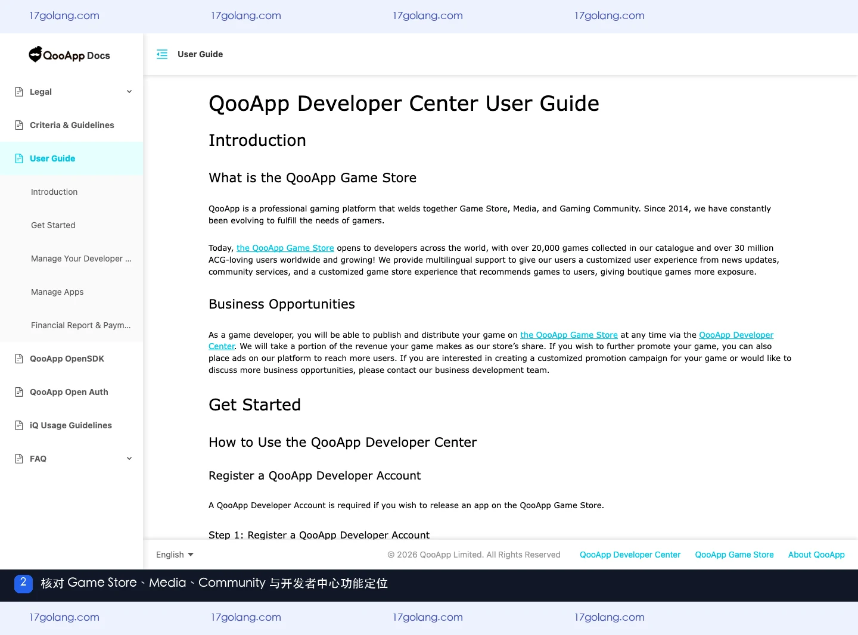Click the 'Get Started' main heading
858x635 pixels.
254,405
